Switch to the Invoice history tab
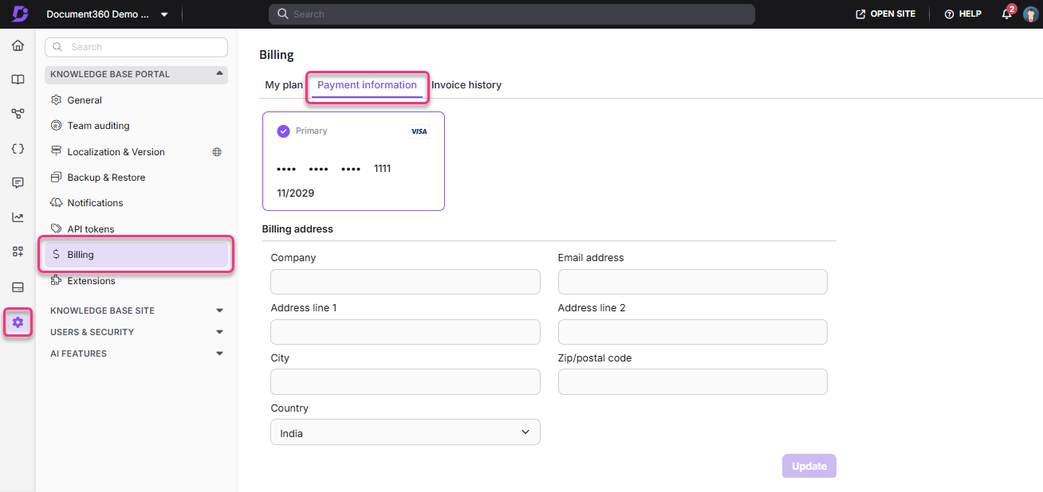 (x=466, y=85)
